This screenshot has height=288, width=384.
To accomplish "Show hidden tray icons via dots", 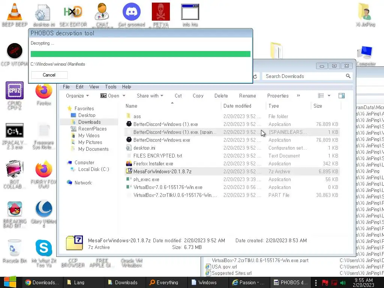I will pyautogui.click(x=316, y=283).
